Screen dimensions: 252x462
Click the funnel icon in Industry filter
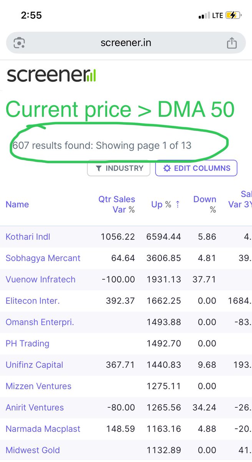[x=99, y=168]
